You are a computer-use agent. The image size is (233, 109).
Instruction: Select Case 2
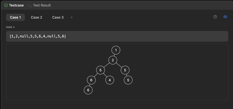click(36, 17)
